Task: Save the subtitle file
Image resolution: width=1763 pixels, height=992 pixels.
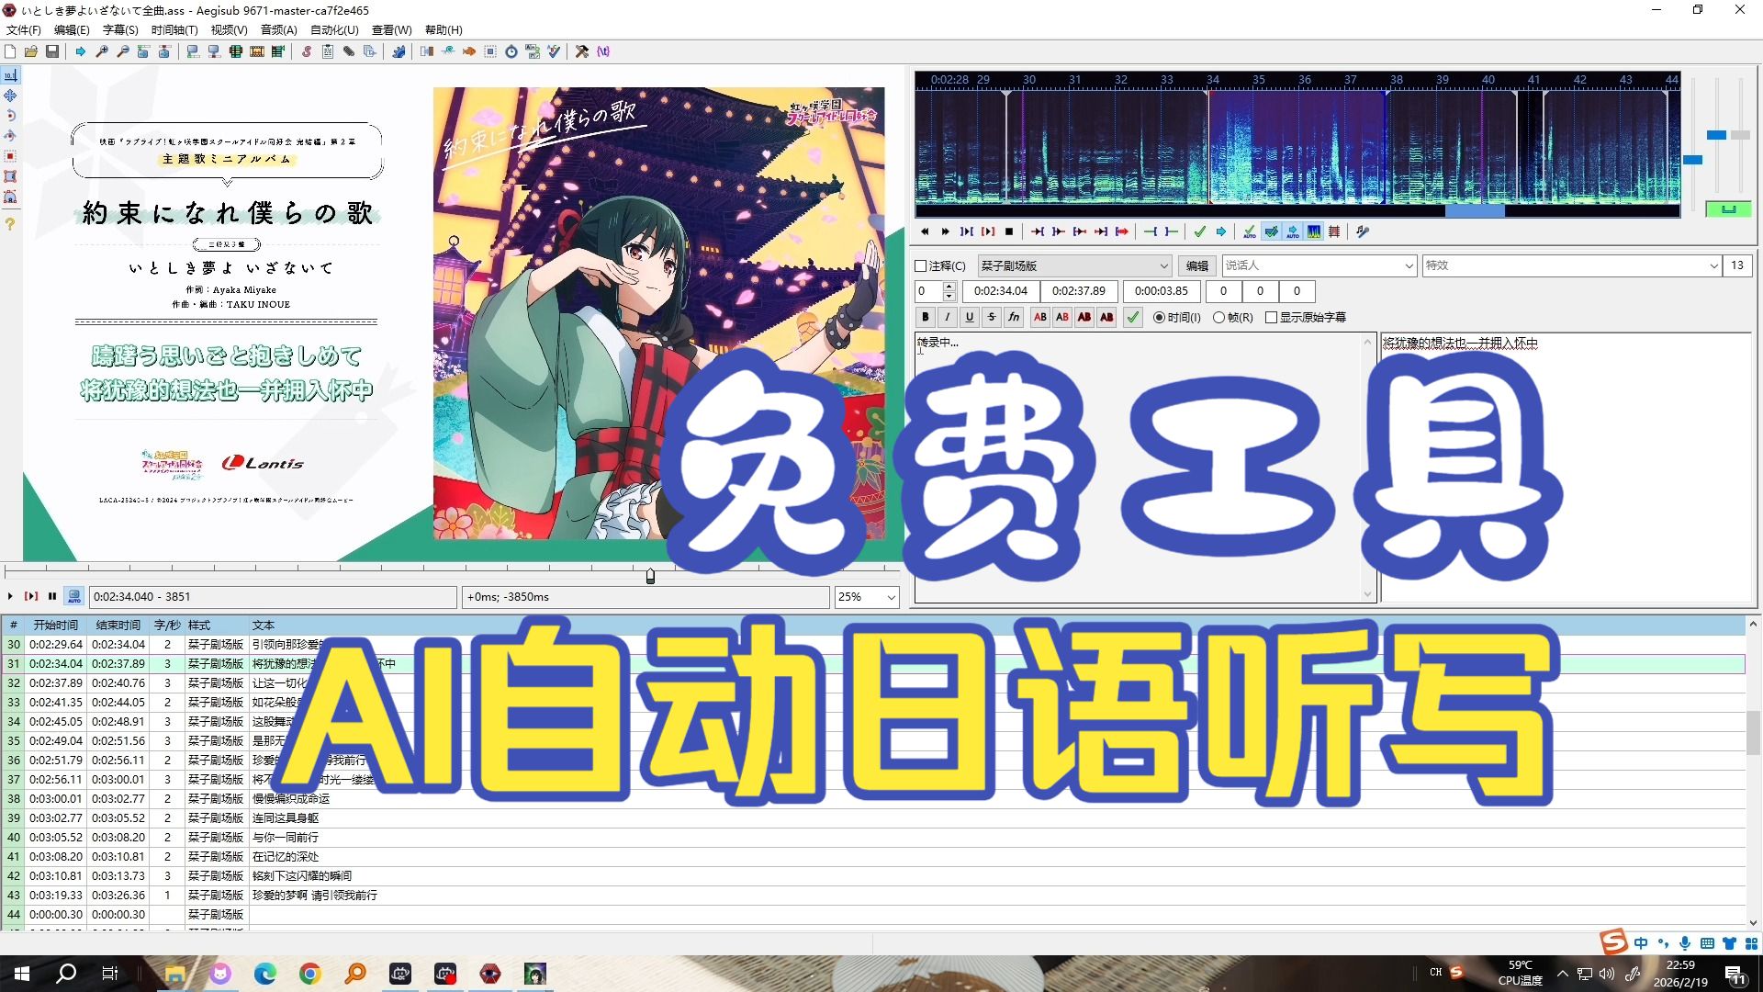Action: (53, 52)
